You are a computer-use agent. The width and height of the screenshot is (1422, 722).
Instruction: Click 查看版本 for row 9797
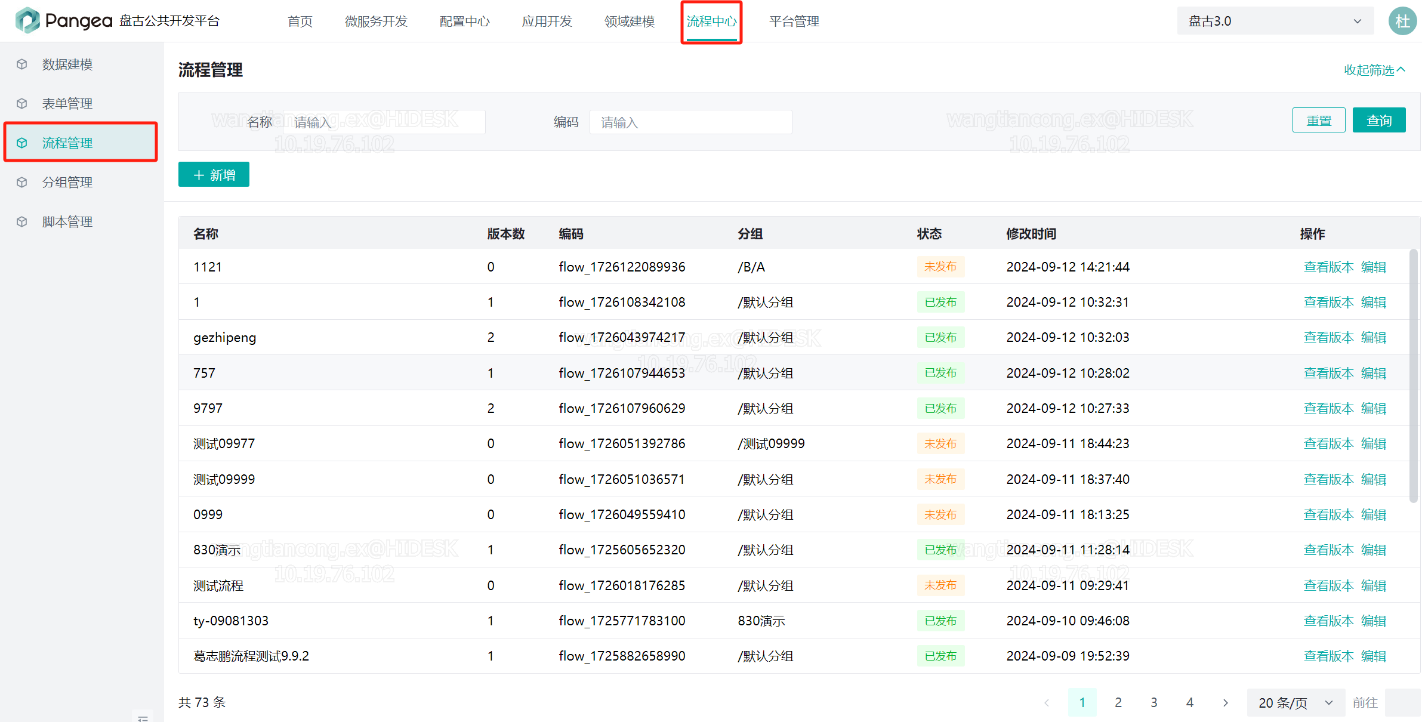1328,408
